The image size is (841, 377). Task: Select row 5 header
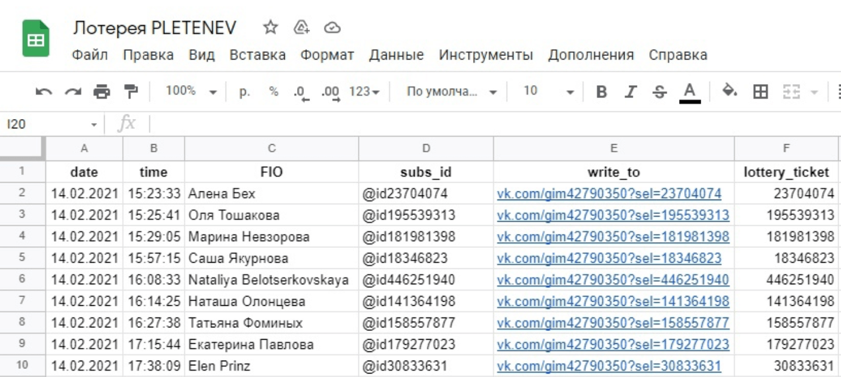(x=22, y=258)
